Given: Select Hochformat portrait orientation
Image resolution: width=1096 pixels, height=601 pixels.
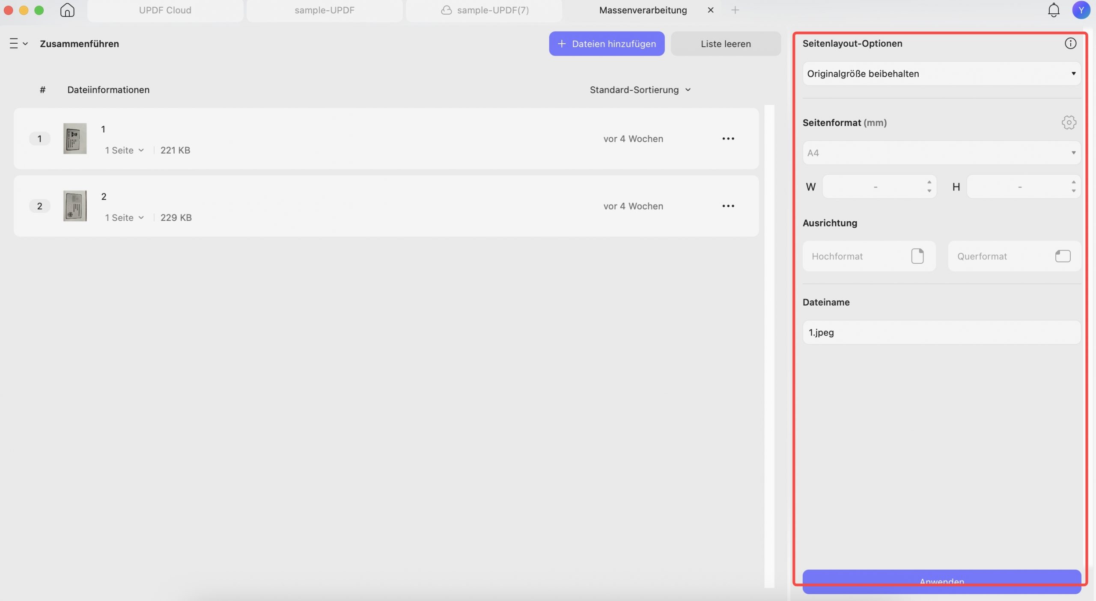Looking at the screenshot, I should click(x=869, y=256).
